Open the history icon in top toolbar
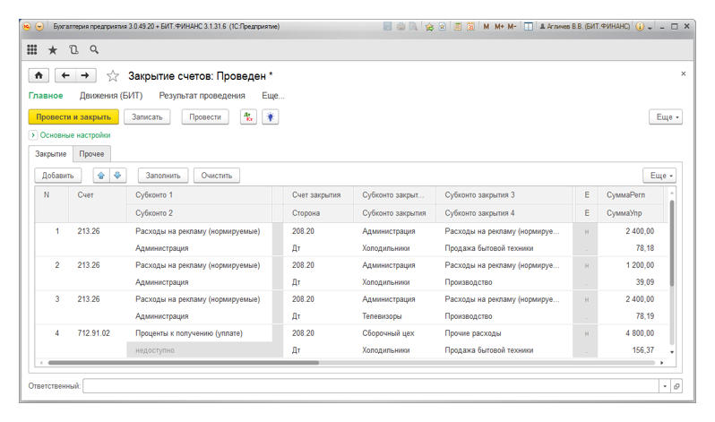The image size is (715, 422). (73, 50)
